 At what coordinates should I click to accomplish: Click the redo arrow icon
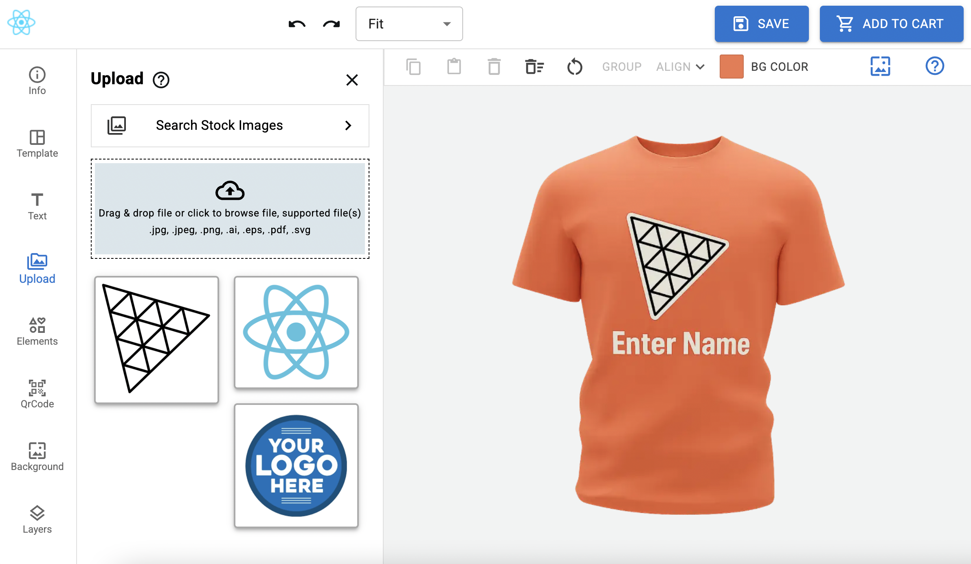[331, 24]
